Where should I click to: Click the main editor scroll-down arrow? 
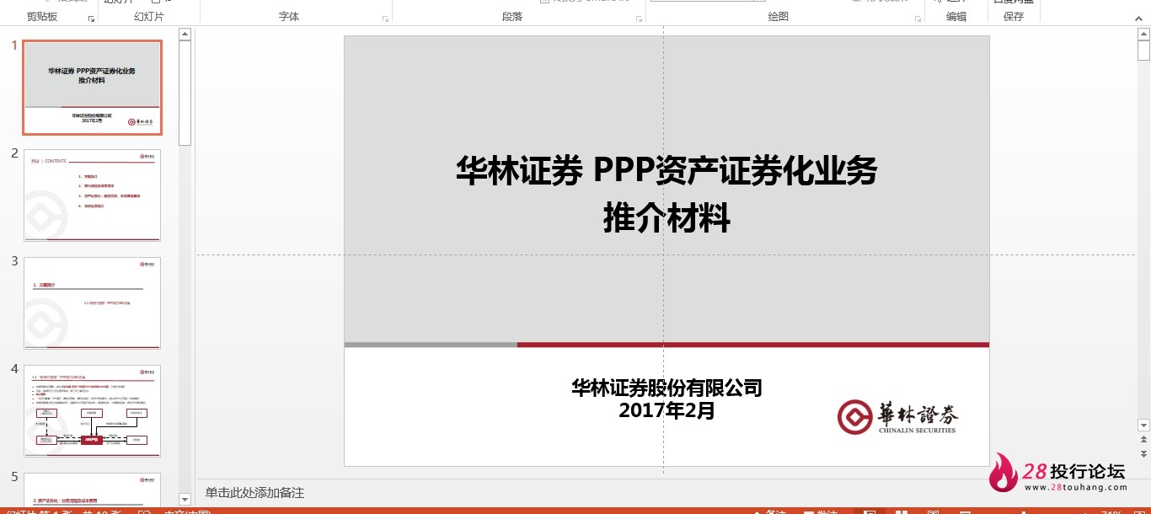[x=1143, y=425]
